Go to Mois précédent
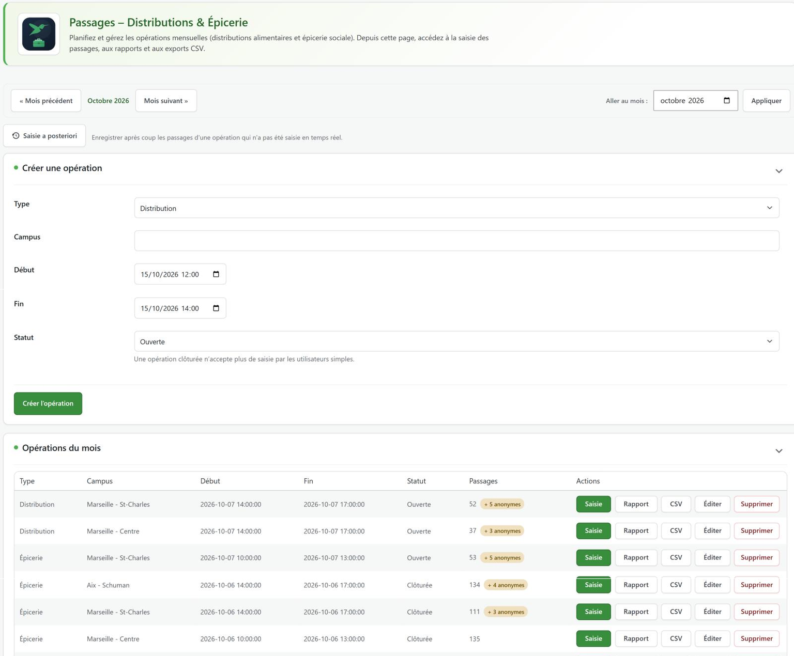794x656 pixels. click(46, 101)
